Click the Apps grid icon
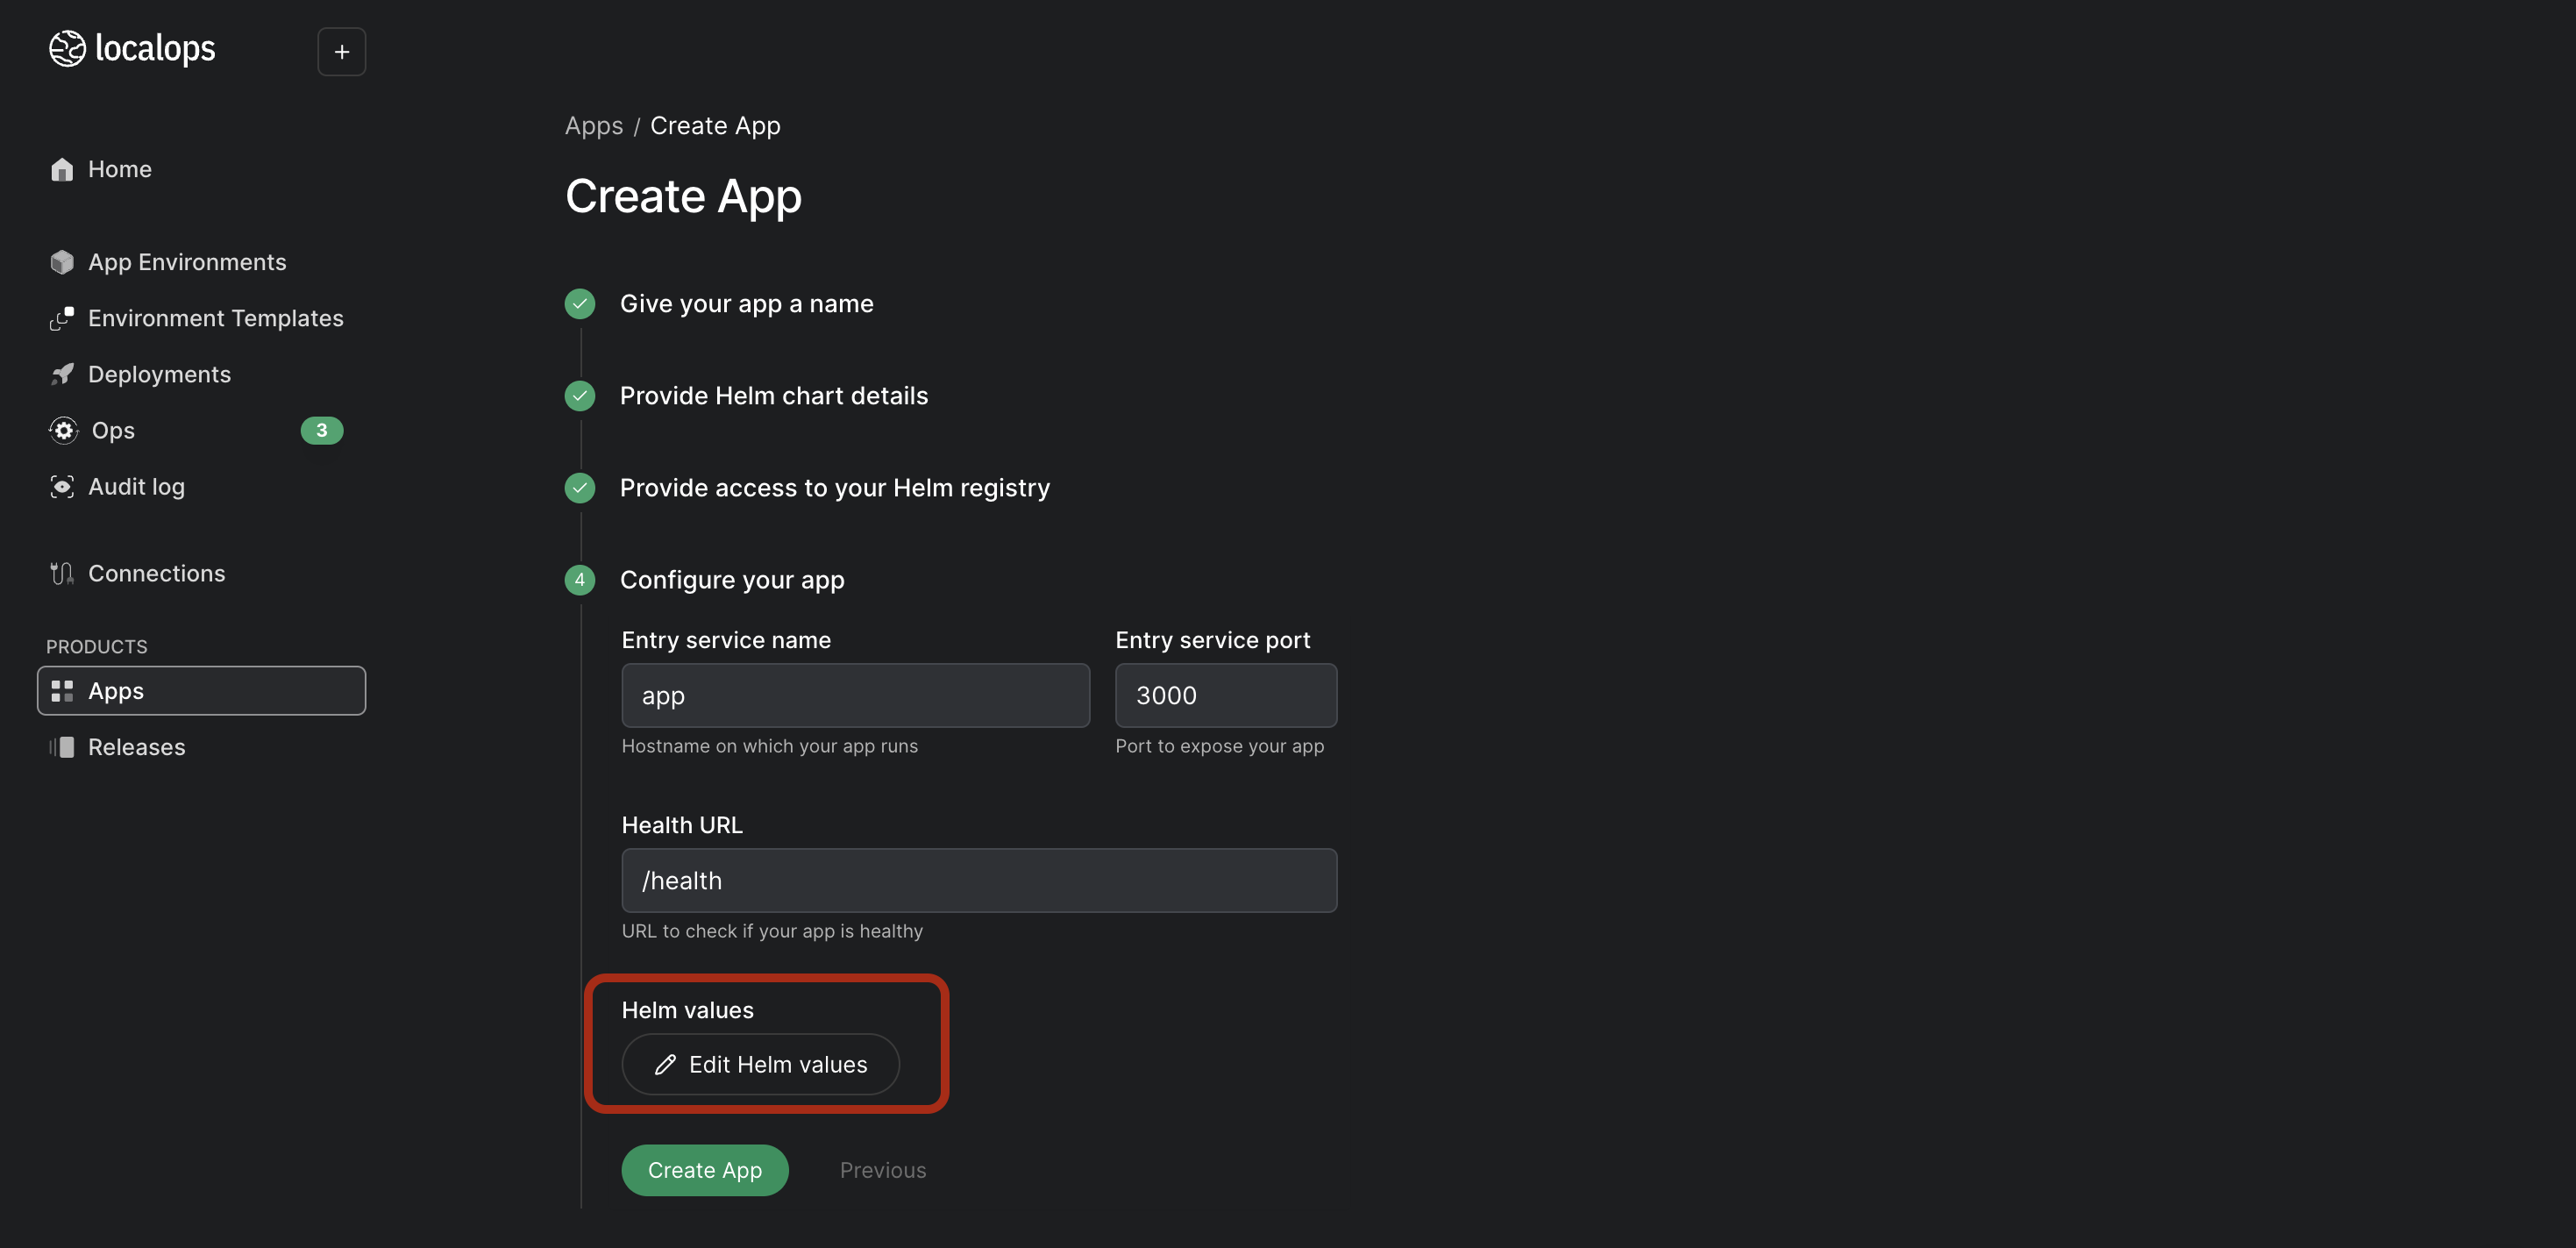 62,691
